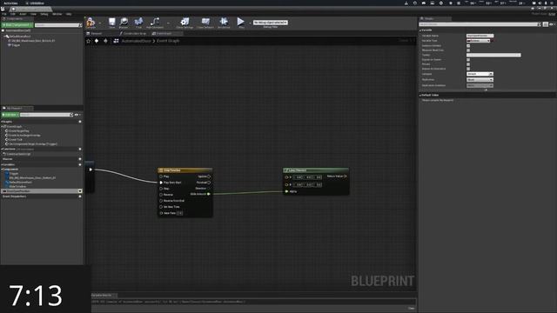Open the Replication Condition dropdown
Screen dimensions: 557x313
(x=480, y=85)
